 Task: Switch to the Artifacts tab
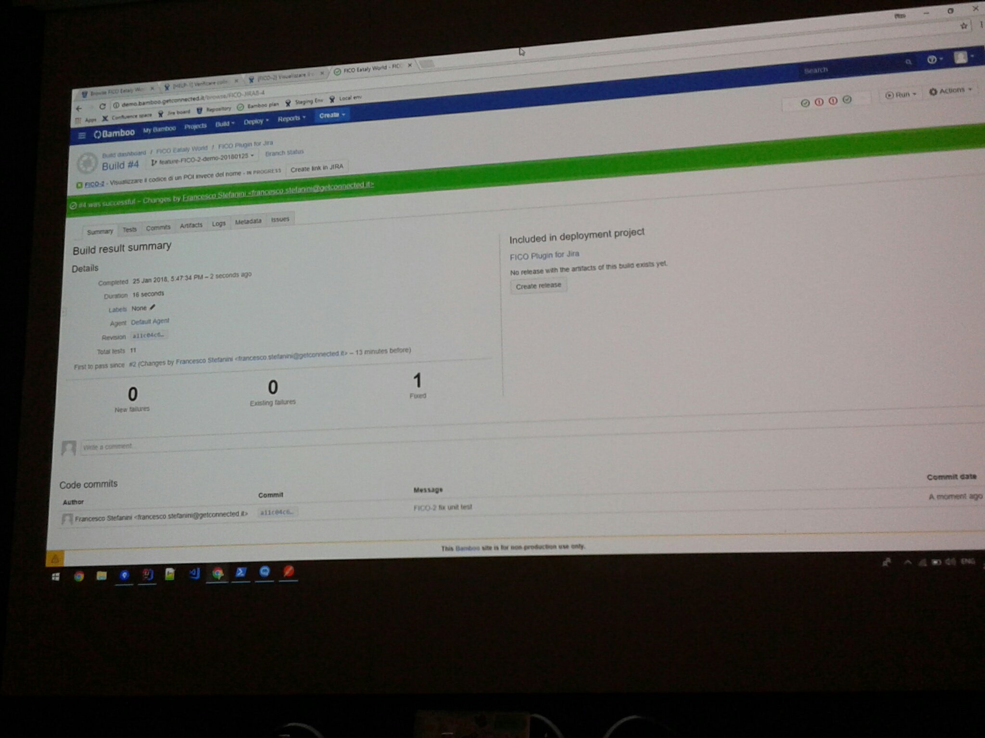pyautogui.click(x=191, y=225)
